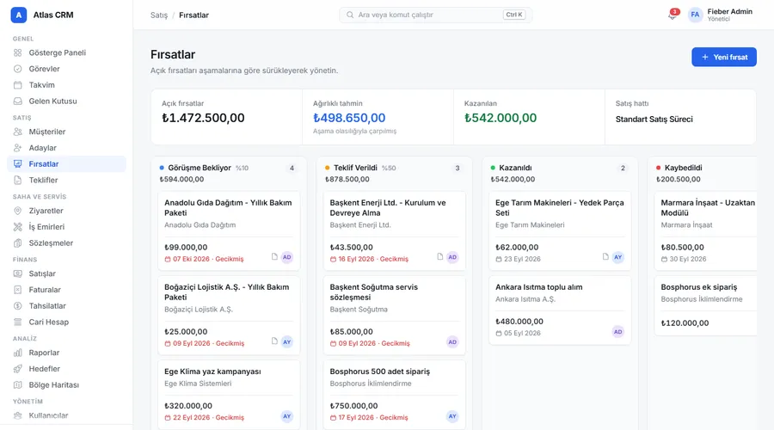Screen dimensions: 774x430
Task: Click the Bölge Haritası map icon
Action: [18, 384]
